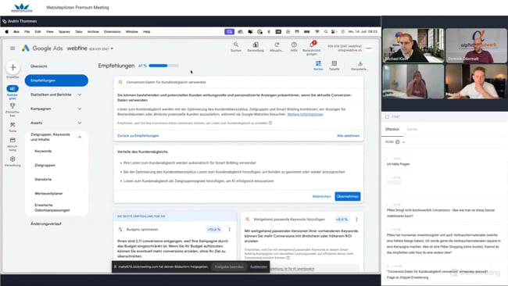Click the Websitepiloten logo
Viewport: 508px width, 286px height.
click(22, 8)
